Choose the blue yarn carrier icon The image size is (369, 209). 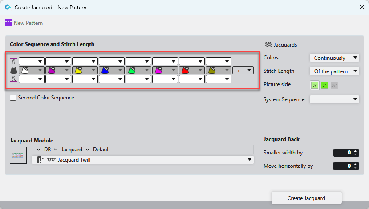pos(105,70)
